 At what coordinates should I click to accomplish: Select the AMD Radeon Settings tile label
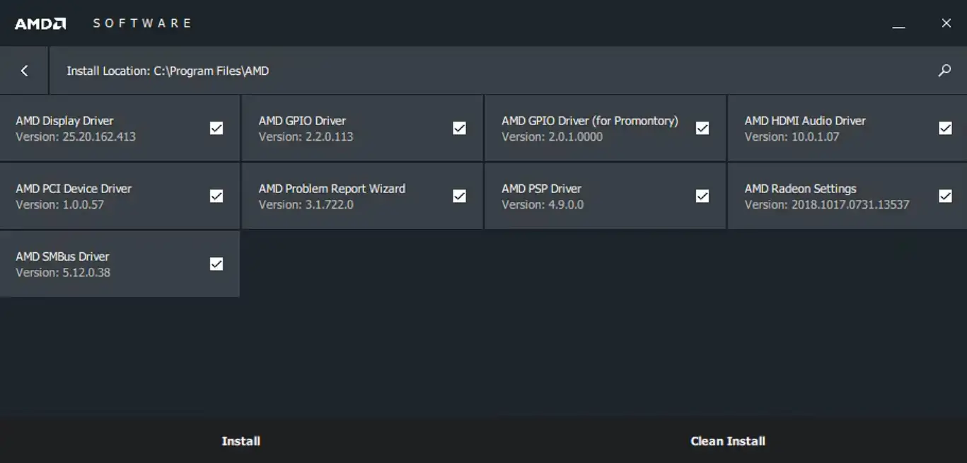click(x=800, y=189)
